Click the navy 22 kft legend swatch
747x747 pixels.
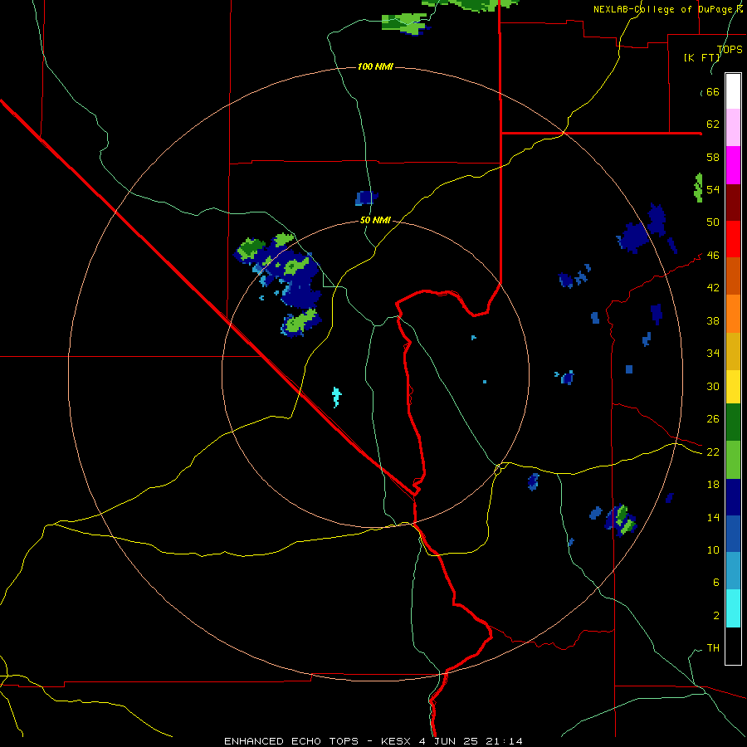733,497
